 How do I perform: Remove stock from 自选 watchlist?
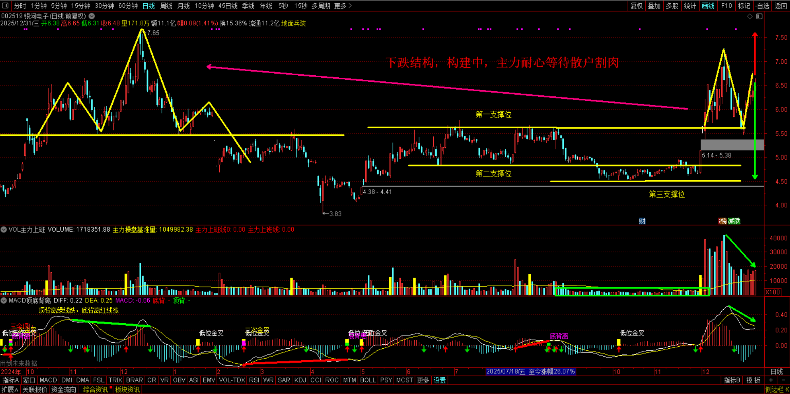762,6
